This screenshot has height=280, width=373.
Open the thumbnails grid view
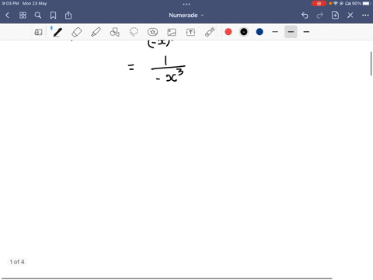point(23,16)
